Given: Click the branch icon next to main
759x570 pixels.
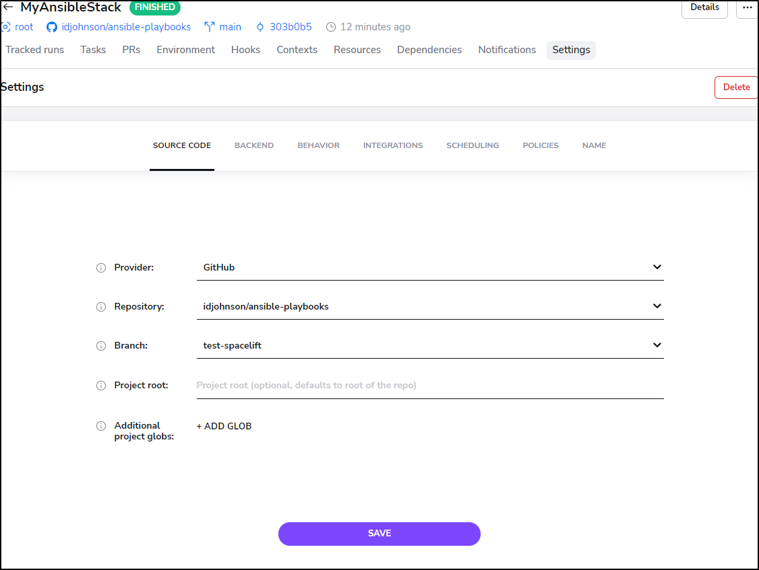Looking at the screenshot, I should (209, 27).
